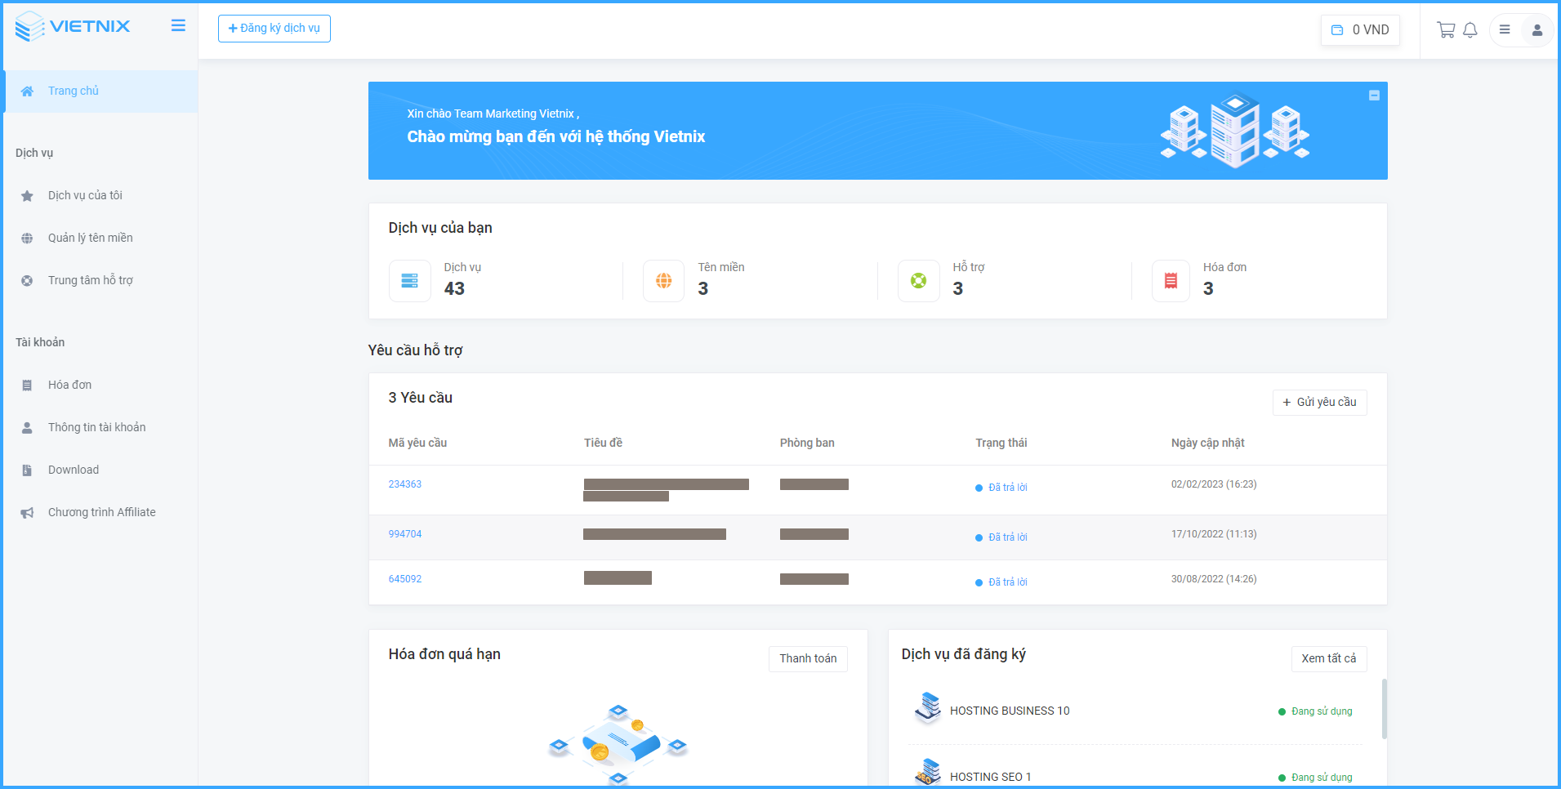
Task: Click the Tên miền globe stat icon
Action: [664, 281]
